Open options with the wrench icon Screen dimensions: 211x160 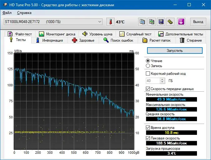[x=170, y=22]
